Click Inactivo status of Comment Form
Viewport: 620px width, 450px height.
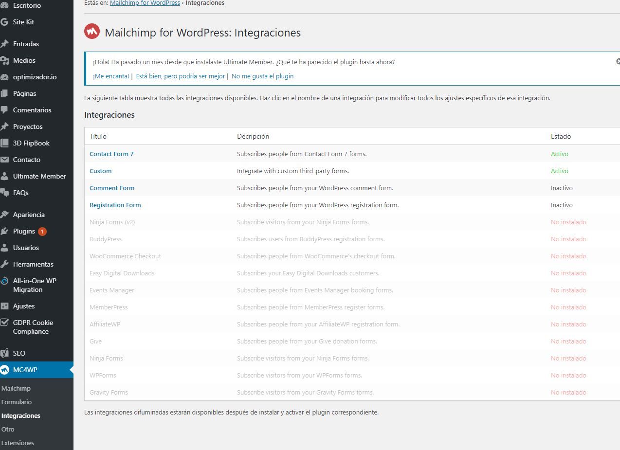pyautogui.click(x=562, y=188)
